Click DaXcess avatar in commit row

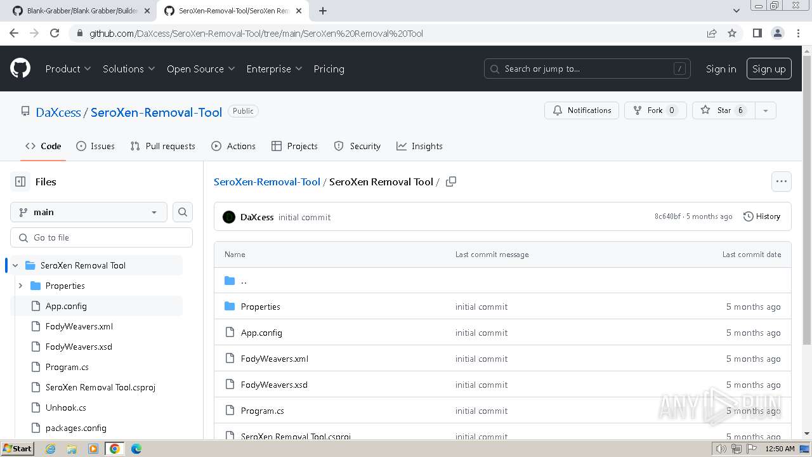click(229, 217)
